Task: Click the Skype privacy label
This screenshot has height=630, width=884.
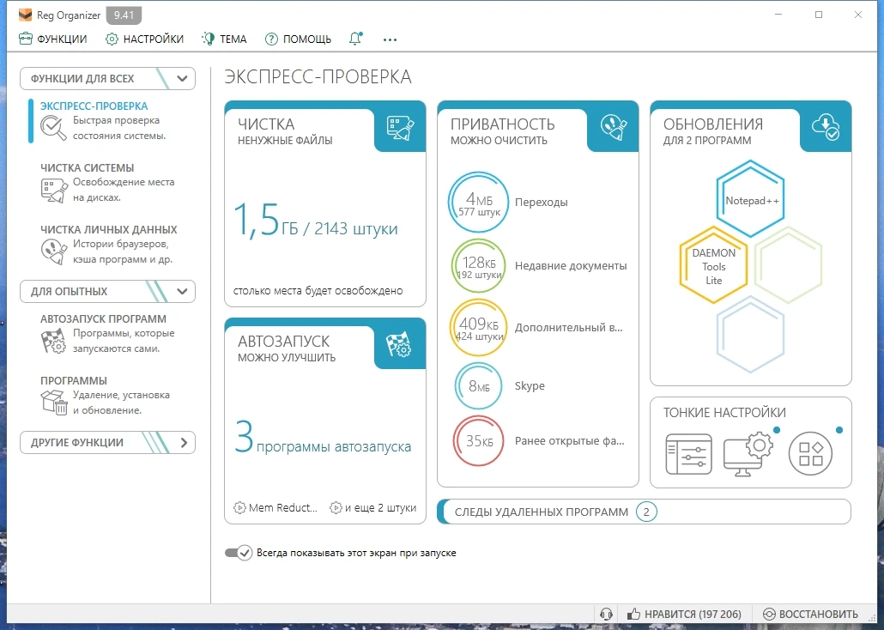Action: (530, 385)
